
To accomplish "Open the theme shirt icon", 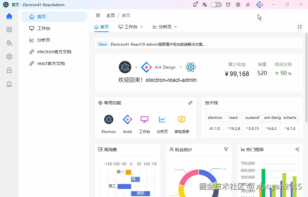I will (x=228, y=5).
